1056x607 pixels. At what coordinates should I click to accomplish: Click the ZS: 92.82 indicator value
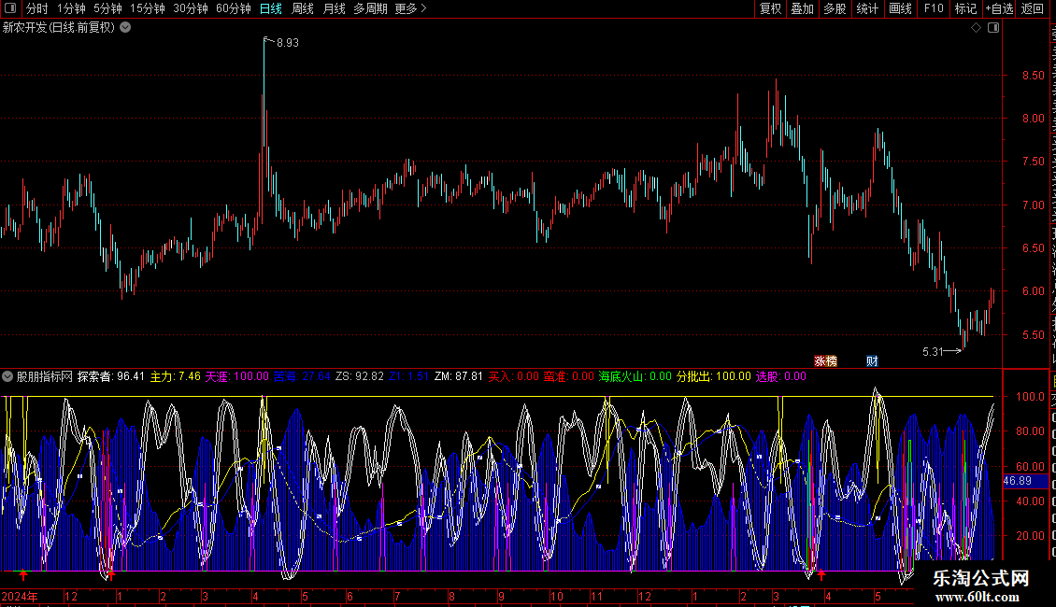(x=360, y=376)
